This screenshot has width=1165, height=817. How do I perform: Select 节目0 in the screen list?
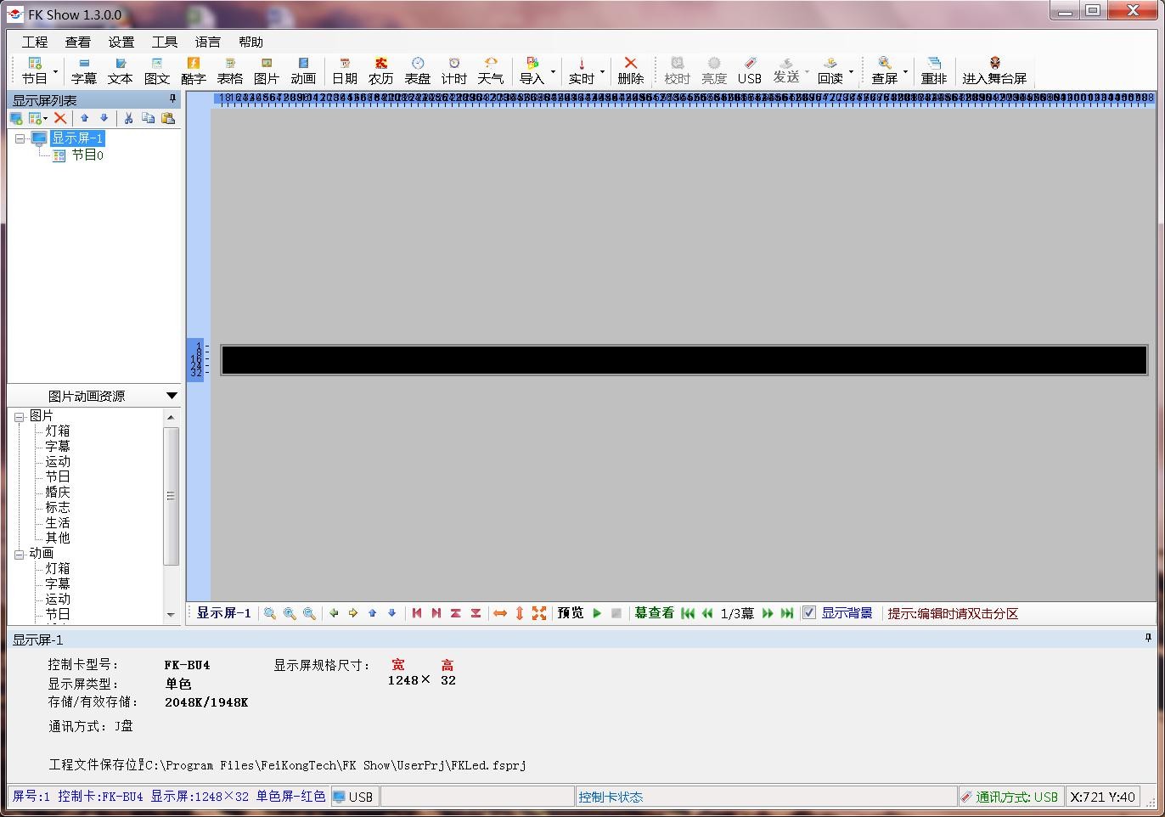tap(87, 155)
